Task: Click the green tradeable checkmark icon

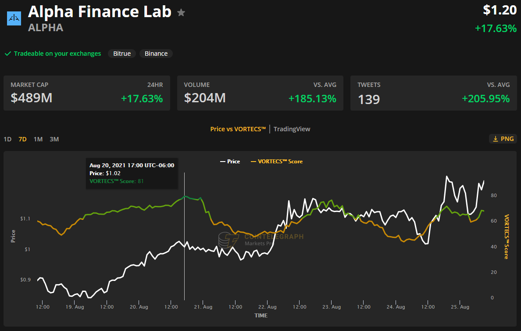Action: (x=7, y=54)
